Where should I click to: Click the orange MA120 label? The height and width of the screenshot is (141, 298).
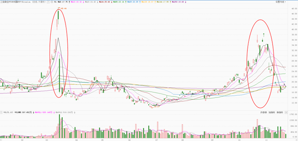[x=147, y=2]
